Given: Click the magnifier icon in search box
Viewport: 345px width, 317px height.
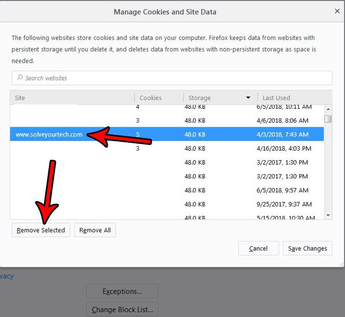Looking at the screenshot, I should 20,78.
